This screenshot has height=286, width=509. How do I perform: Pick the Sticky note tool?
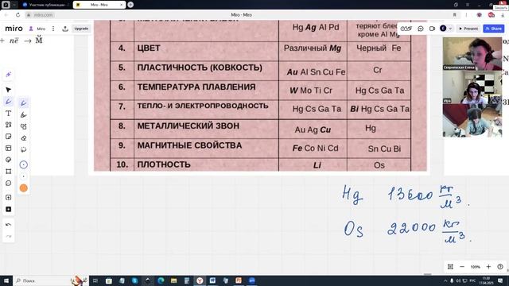pos(9,137)
